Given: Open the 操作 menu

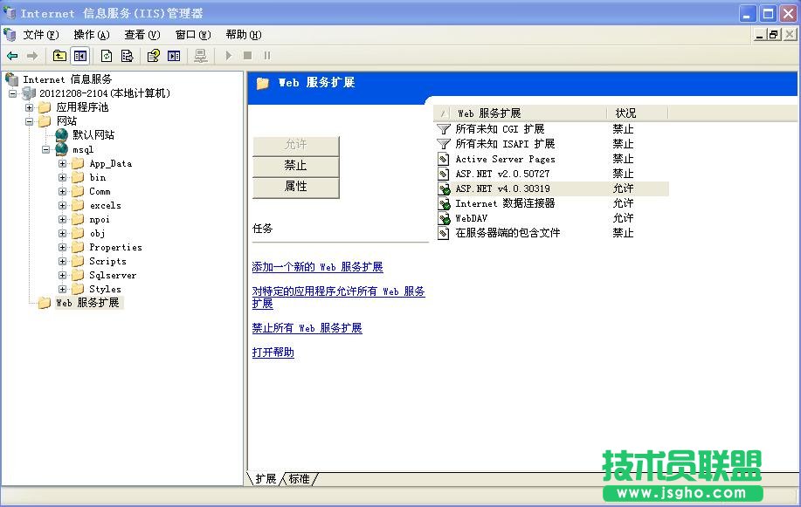Looking at the screenshot, I should point(87,34).
